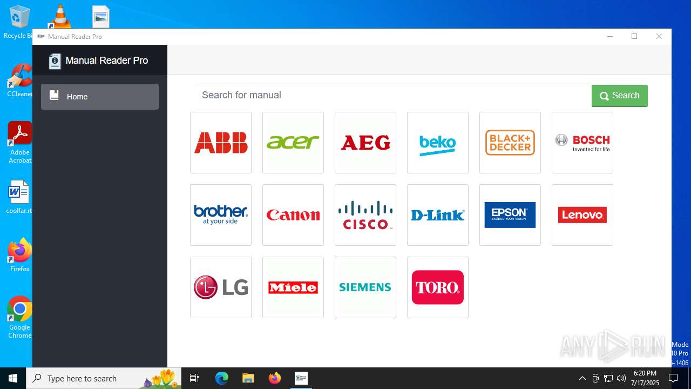Focus the Search for manual field
This screenshot has height=389, width=691.
point(393,96)
